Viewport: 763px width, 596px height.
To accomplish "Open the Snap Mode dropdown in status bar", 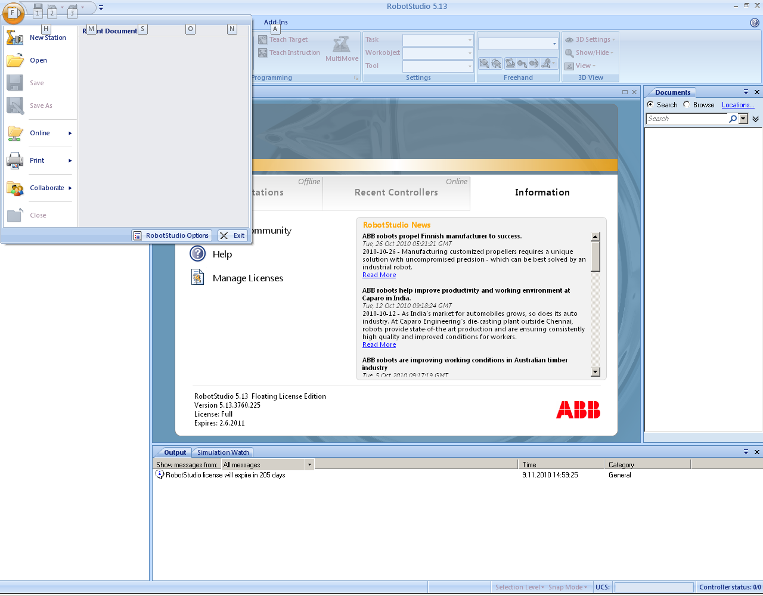I will (x=568, y=587).
